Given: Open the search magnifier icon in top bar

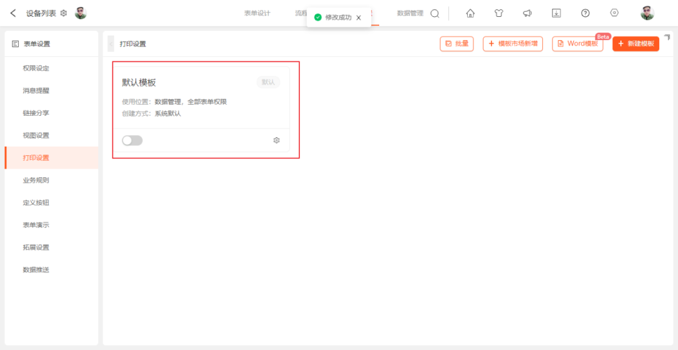Looking at the screenshot, I should (x=434, y=13).
